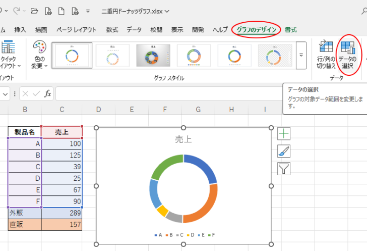Click the fx Insert Function icon
This screenshot has width=367, height=251.
point(48,93)
